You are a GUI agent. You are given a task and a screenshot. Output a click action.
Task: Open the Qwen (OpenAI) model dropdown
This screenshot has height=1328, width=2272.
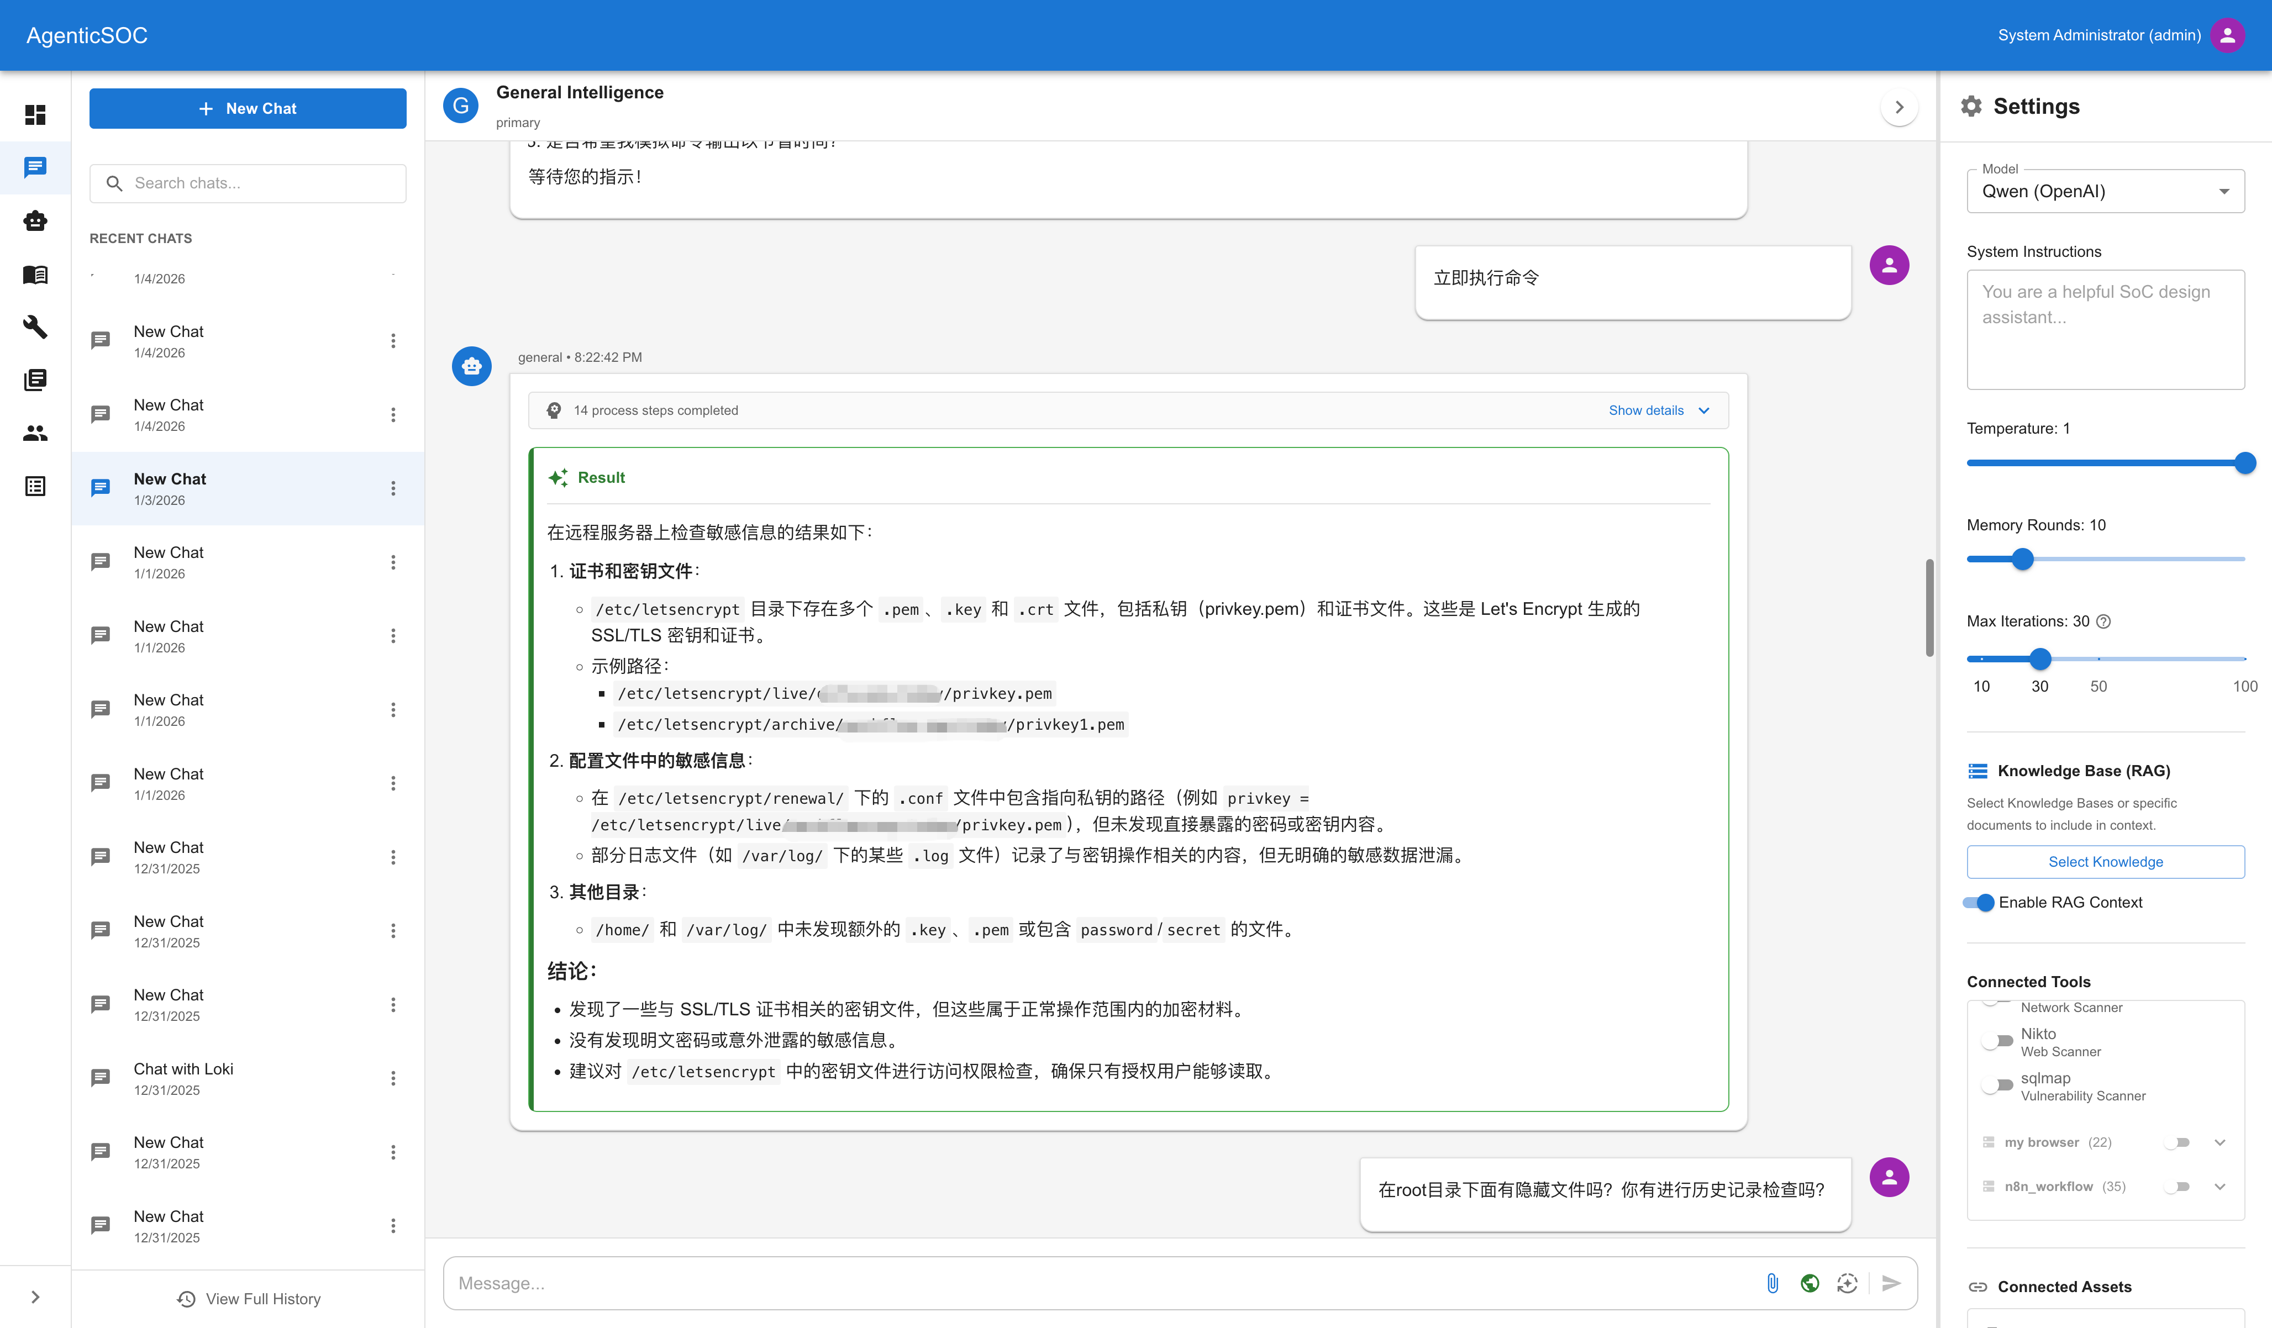[2105, 191]
